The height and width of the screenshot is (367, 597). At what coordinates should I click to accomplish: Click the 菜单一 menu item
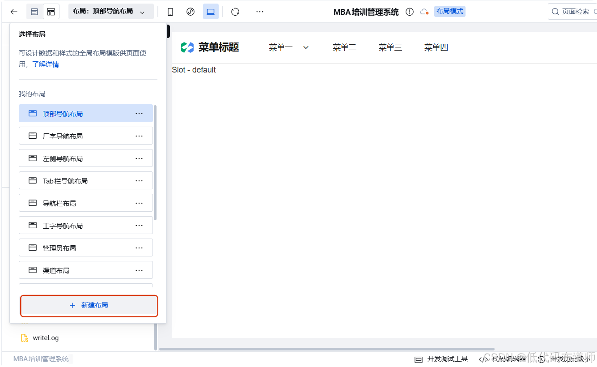(x=281, y=47)
